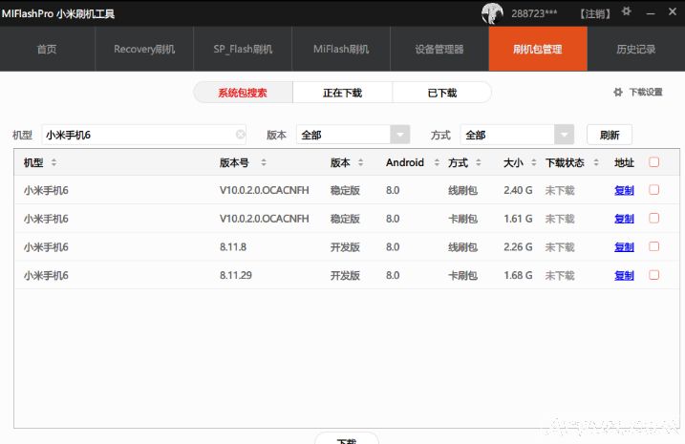The image size is (685, 444).
Task: Open 下载设置 download settings
Action: coord(637,93)
